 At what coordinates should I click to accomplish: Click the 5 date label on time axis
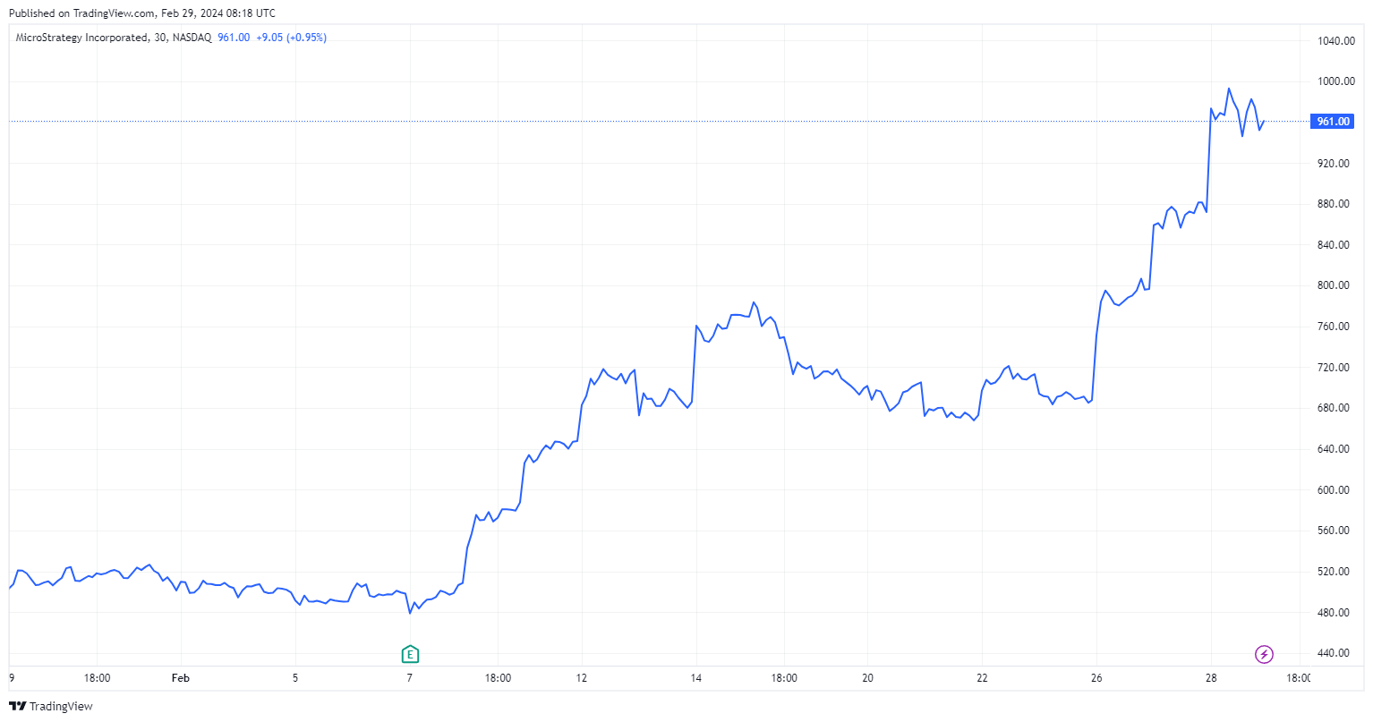[295, 678]
